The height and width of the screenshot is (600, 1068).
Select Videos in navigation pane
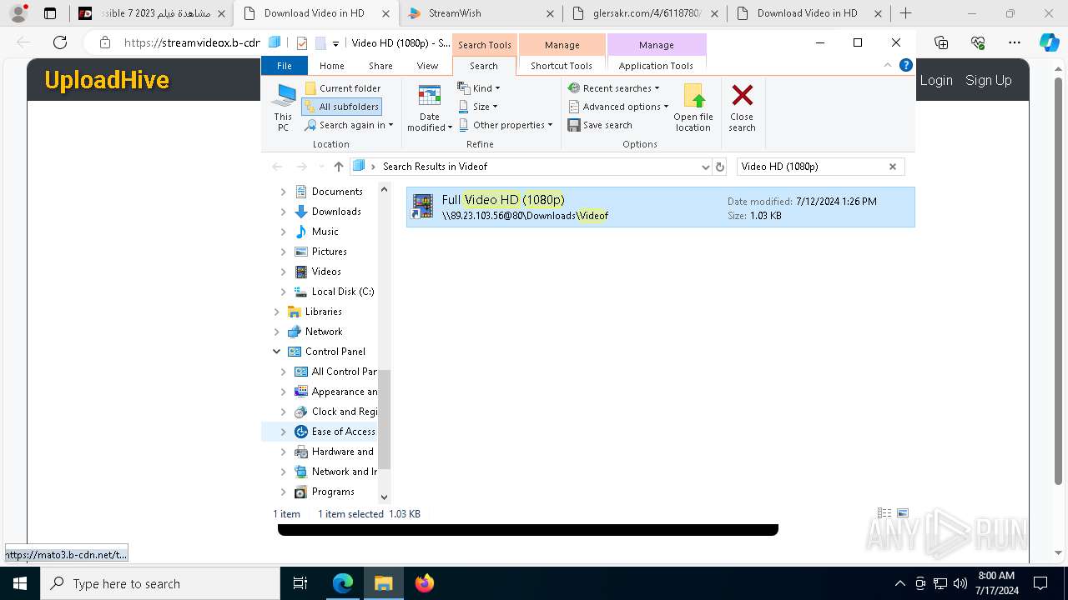tap(326, 272)
